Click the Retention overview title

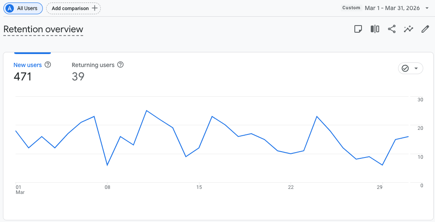(x=43, y=29)
